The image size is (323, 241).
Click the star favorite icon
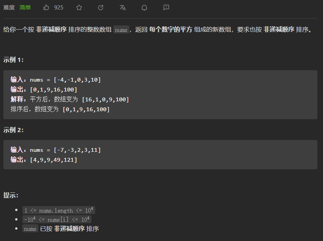click(79, 8)
